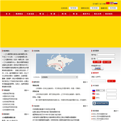Click the red 注册 register button
121x121 pixels.
107,62
